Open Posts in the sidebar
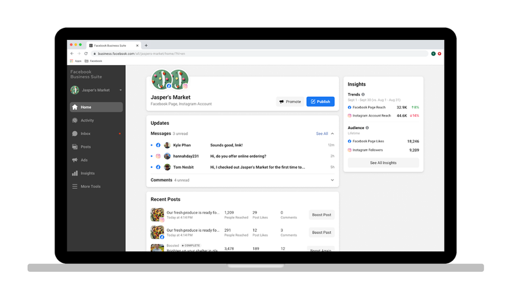Viewport: 508px width, 299px height. click(97, 147)
